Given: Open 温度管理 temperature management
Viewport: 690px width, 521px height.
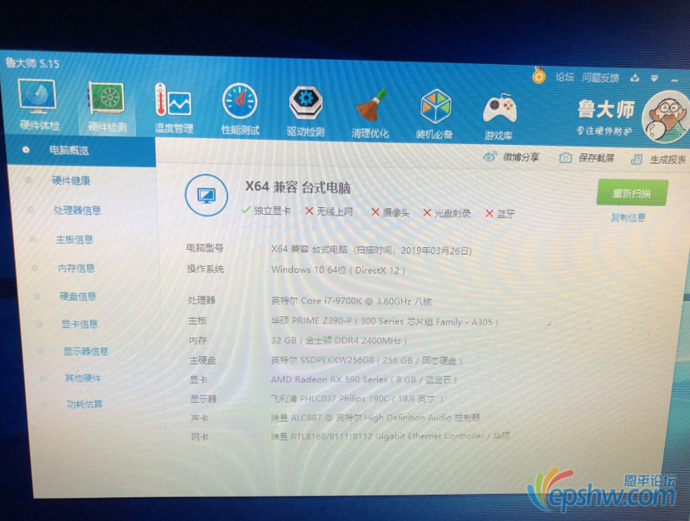Looking at the screenshot, I should (x=173, y=108).
